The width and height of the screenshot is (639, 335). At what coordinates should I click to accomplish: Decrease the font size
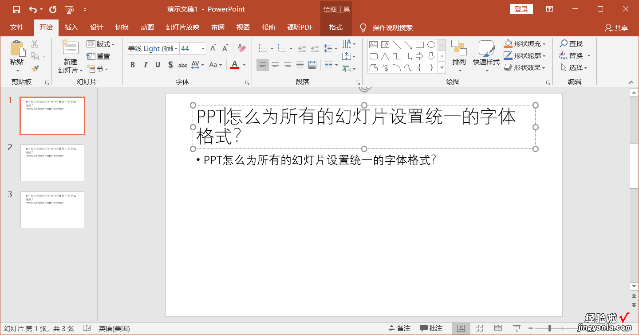(x=225, y=48)
